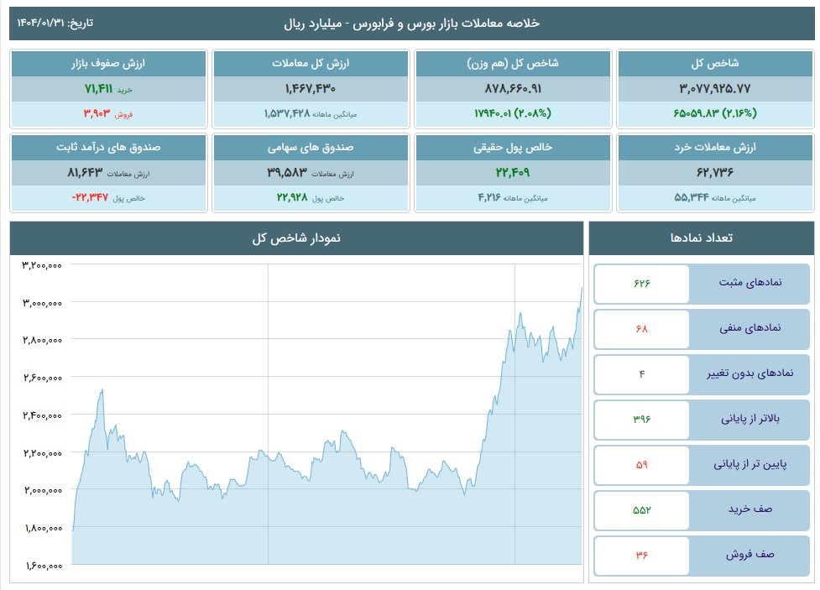Click the پایین تر از پایانی row
Screen dimensions: 820x590
coord(701,465)
